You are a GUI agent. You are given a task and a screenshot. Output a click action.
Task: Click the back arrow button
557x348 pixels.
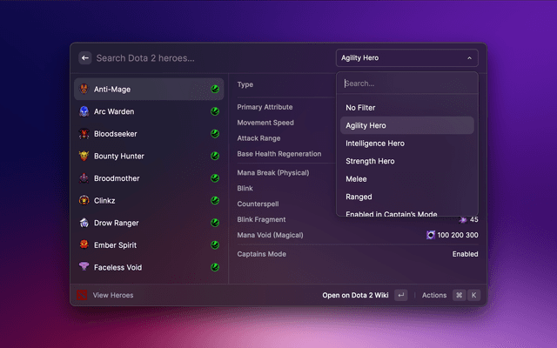(x=85, y=58)
